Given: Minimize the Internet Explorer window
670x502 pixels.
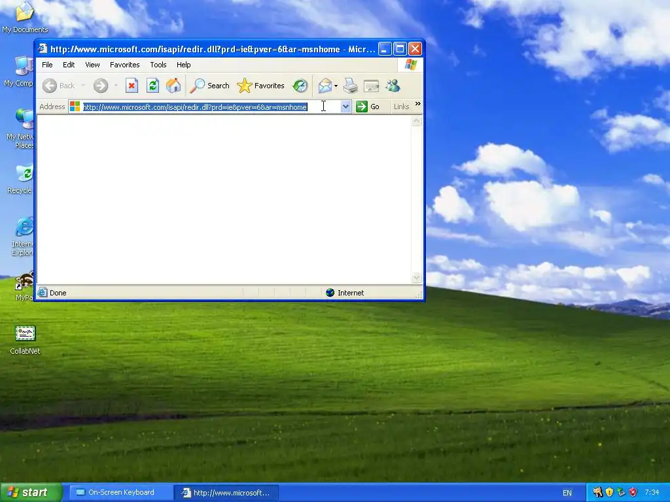Looking at the screenshot, I should 385,48.
